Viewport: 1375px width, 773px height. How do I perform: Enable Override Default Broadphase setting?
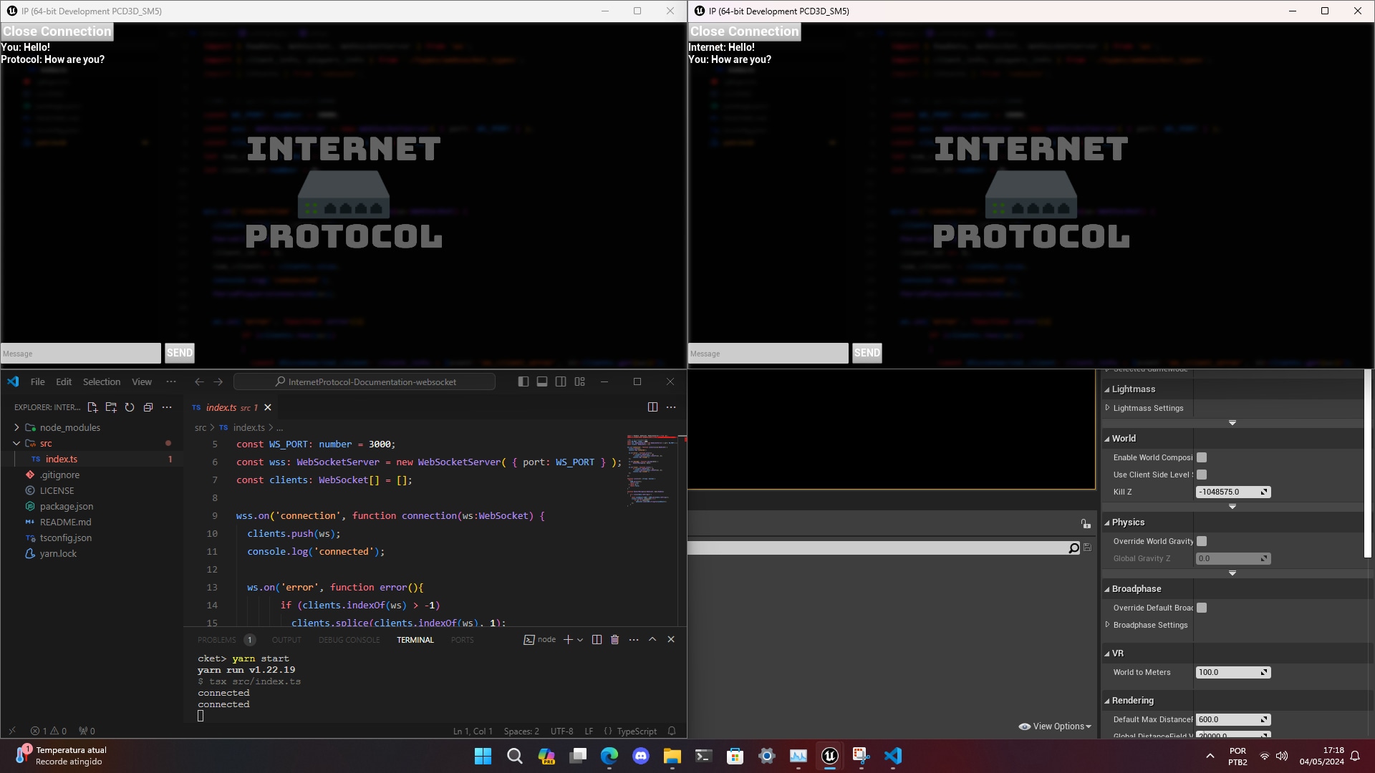pyautogui.click(x=1201, y=607)
